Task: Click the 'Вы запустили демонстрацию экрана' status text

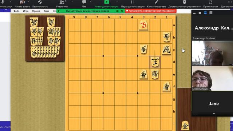Action: 87,11
